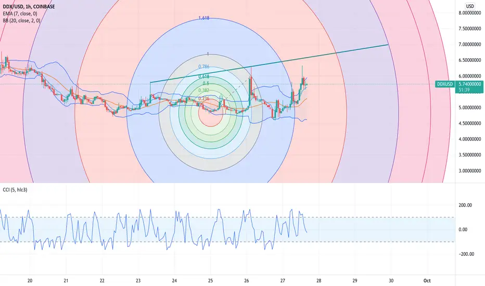The height and width of the screenshot is (286, 485).
Task: Click the Fibonacci level 1 label
Action: pyautogui.click(x=208, y=54)
